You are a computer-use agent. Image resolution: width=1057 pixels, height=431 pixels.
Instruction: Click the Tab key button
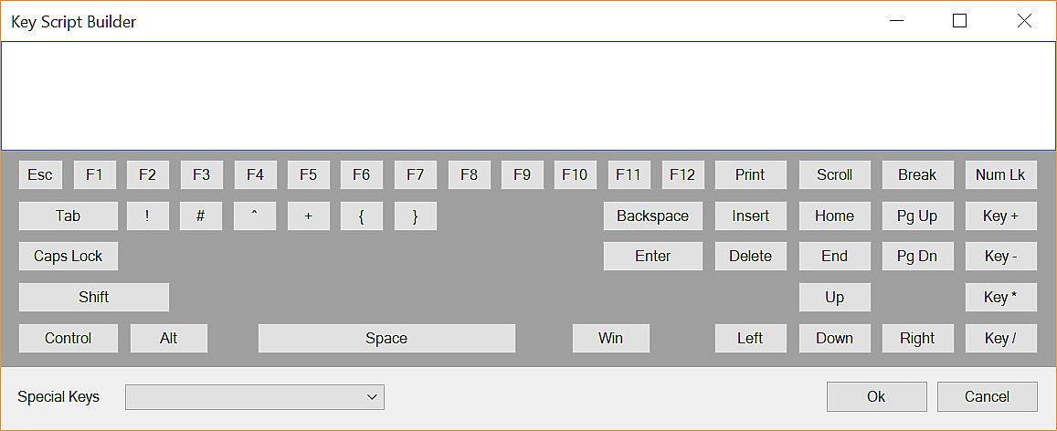[69, 216]
